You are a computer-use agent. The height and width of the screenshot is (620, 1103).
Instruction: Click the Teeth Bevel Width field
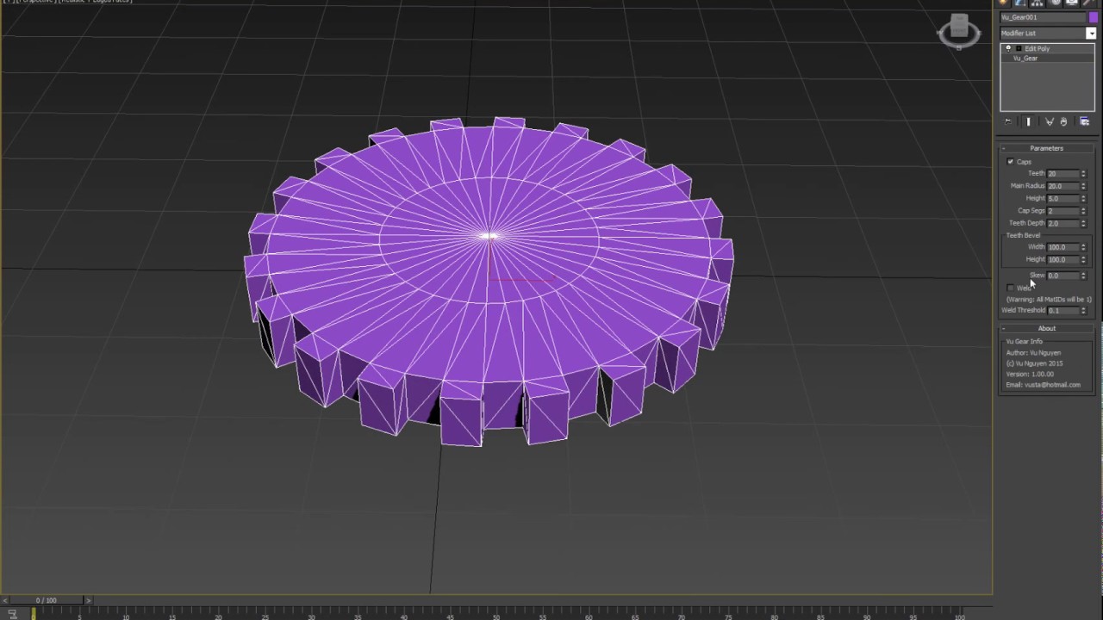pos(1063,247)
